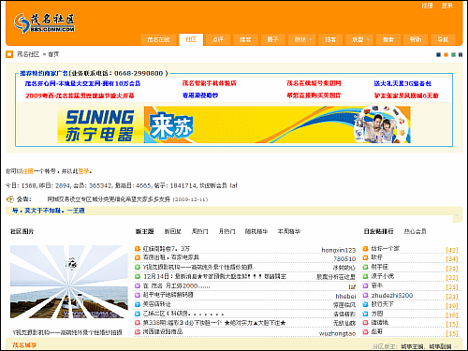Choose the dark blue style swatch
The height and width of the screenshot is (351, 468).
[438, 55]
